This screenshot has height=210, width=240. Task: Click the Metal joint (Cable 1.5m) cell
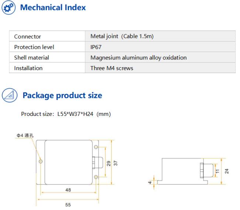point(122,36)
